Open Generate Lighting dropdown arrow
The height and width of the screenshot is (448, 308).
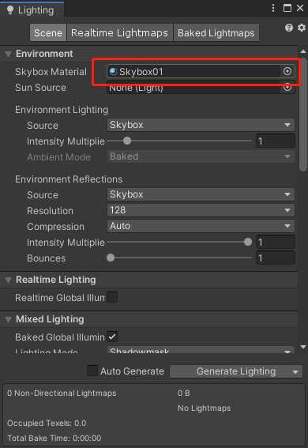[x=295, y=371]
